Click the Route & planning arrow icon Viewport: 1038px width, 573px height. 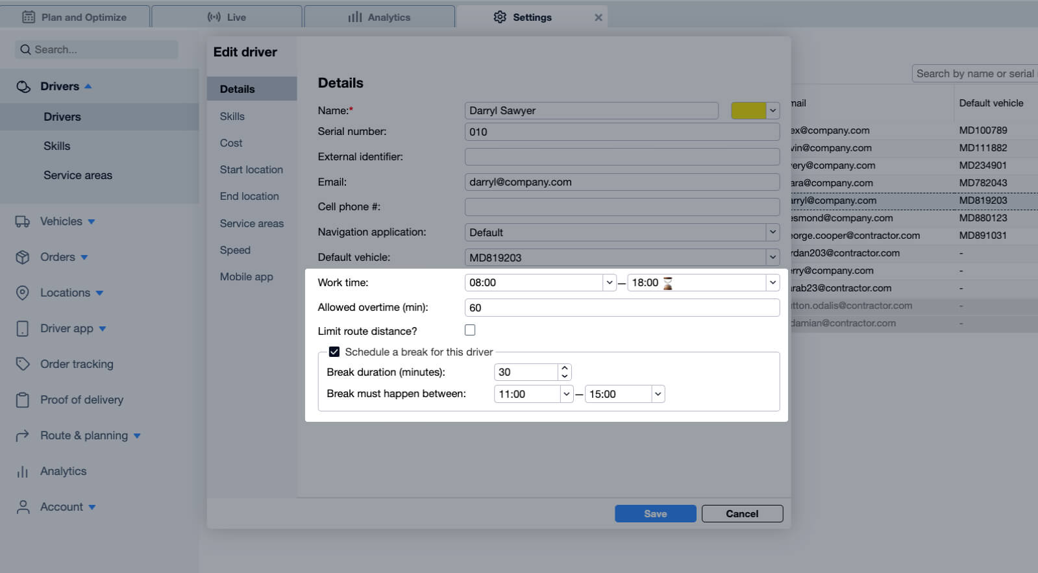tap(23, 435)
